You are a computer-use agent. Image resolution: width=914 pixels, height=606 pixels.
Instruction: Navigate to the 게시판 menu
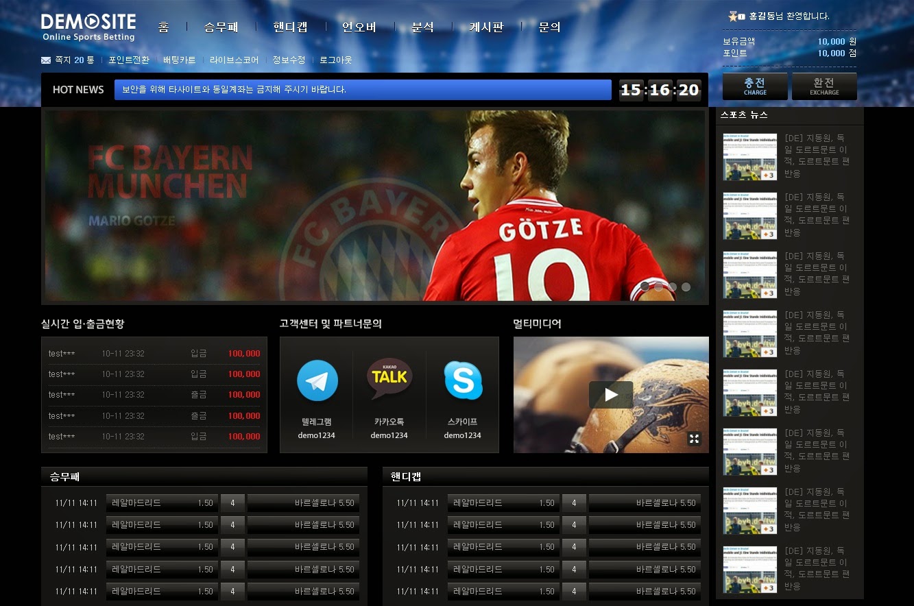point(486,27)
